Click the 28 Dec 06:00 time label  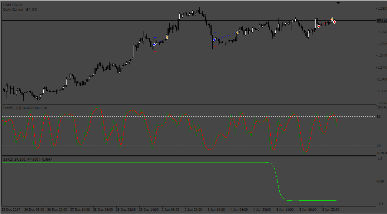(x=103, y=210)
